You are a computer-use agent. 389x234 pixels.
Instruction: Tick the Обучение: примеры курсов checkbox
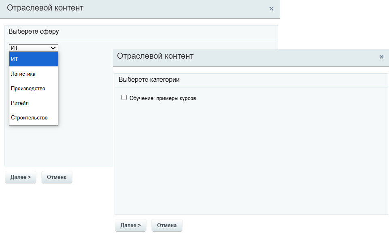124,98
